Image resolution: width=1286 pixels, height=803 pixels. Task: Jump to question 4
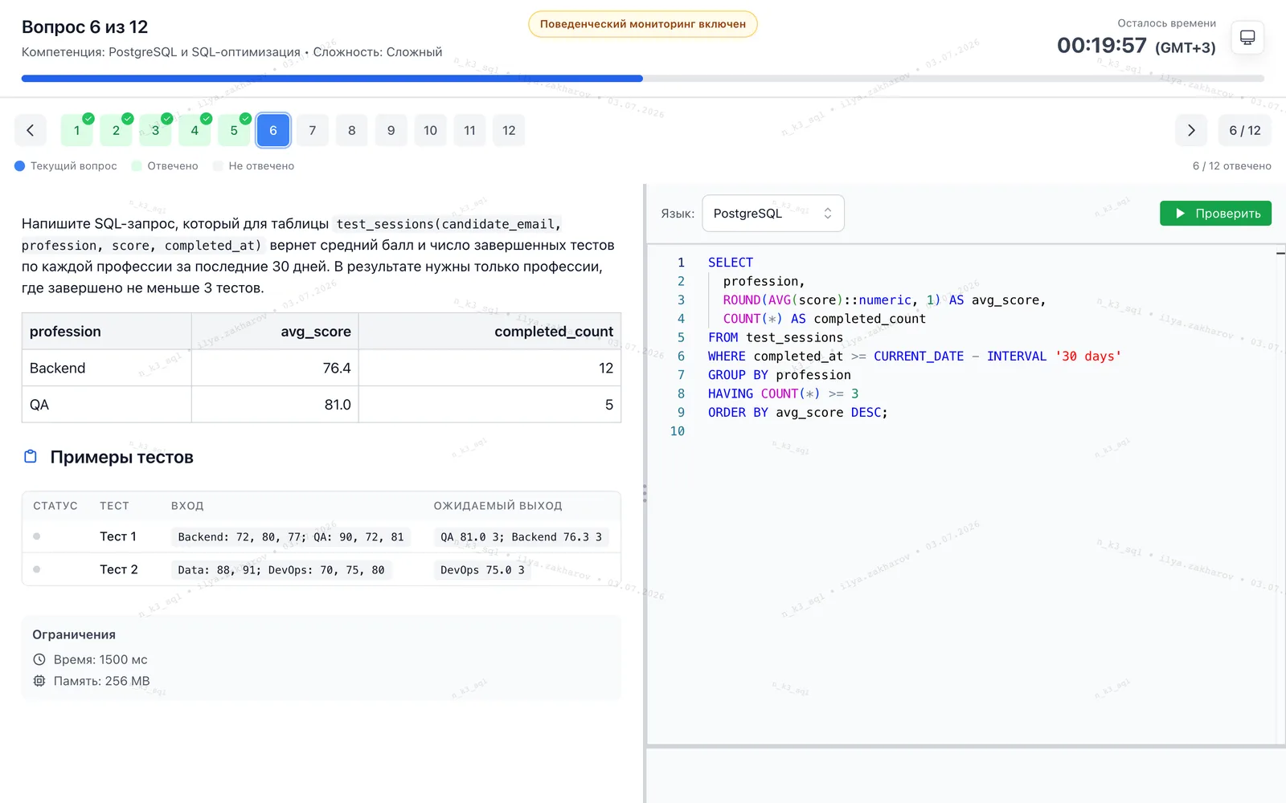click(x=195, y=130)
